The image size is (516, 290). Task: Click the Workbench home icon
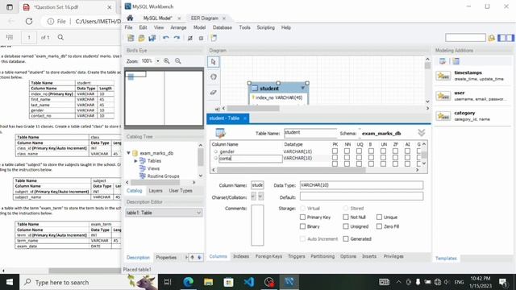point(130,18)
